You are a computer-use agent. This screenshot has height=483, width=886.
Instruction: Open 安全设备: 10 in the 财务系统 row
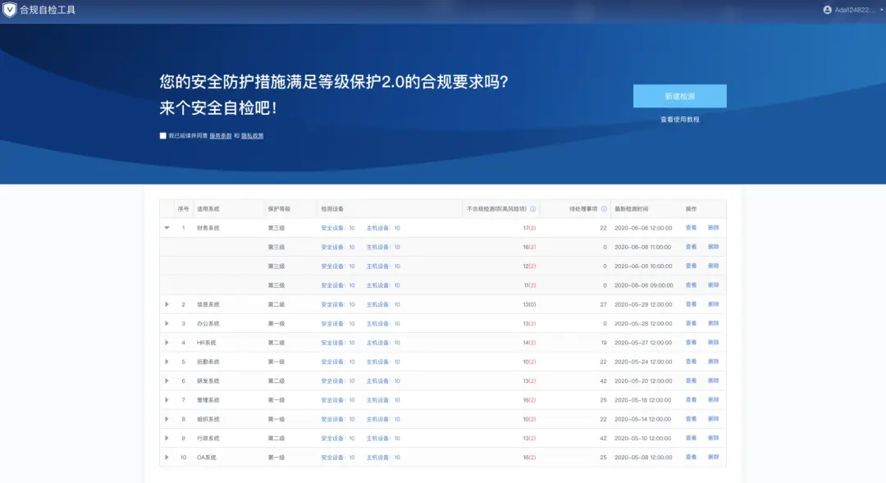coord(338,228)
